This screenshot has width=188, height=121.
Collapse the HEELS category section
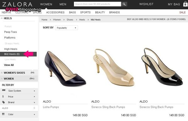coord(2,18)
